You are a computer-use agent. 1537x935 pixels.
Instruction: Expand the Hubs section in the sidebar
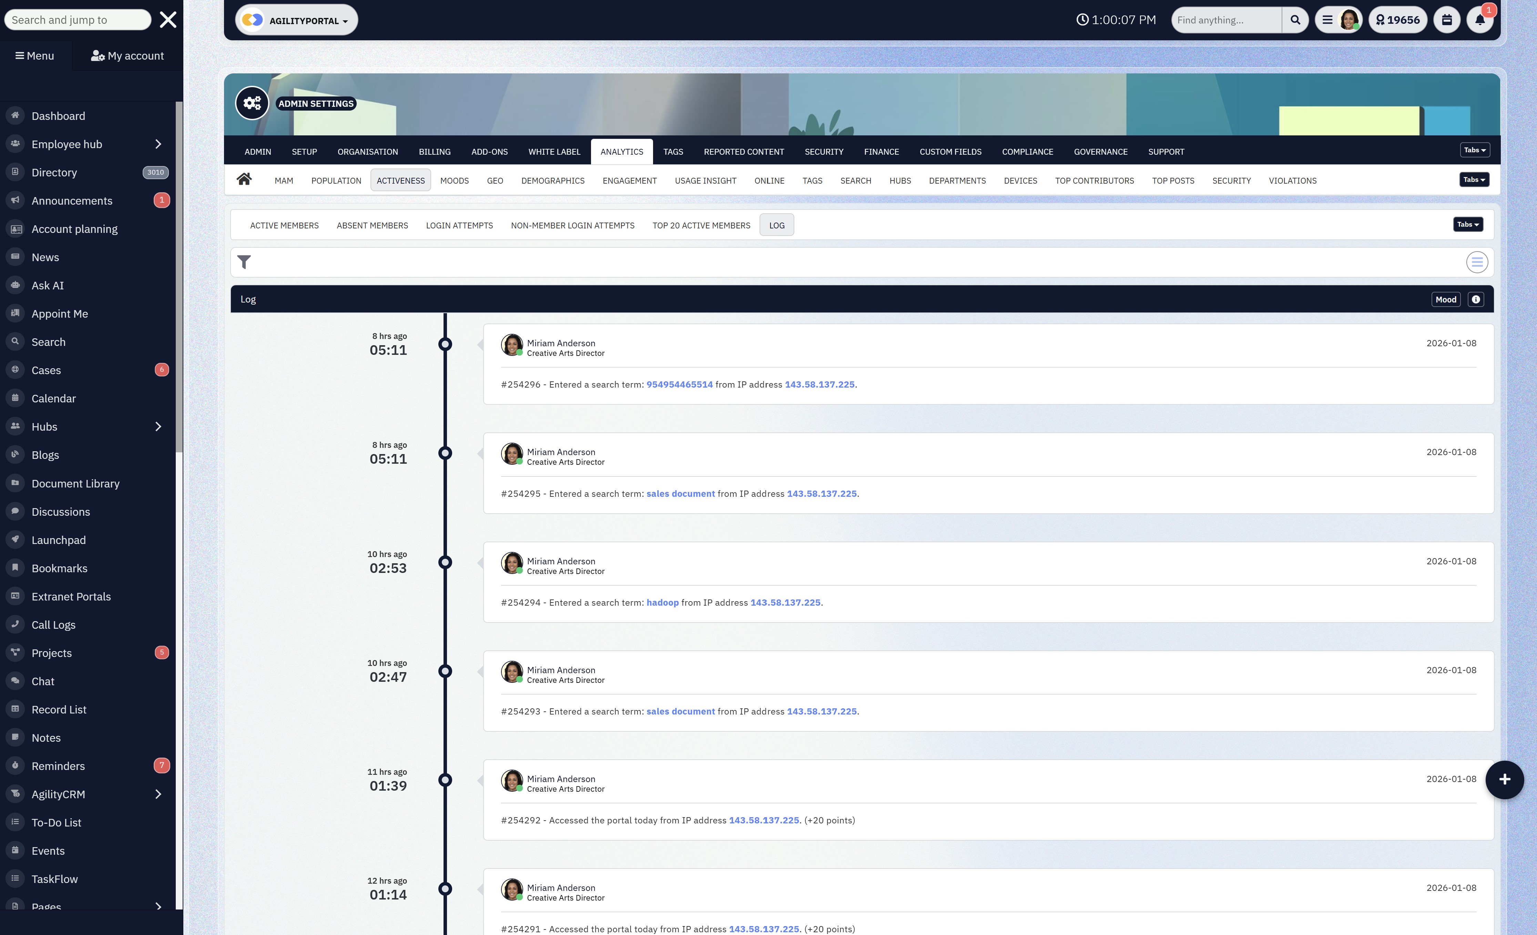[x=157, y=426]
